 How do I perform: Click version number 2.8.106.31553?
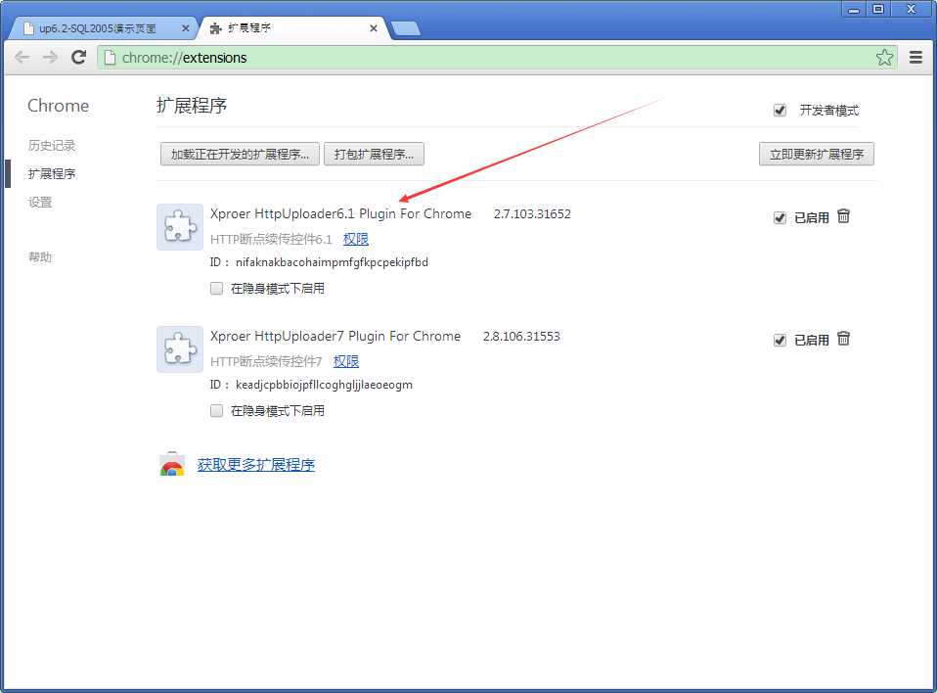tap(521, 336)
